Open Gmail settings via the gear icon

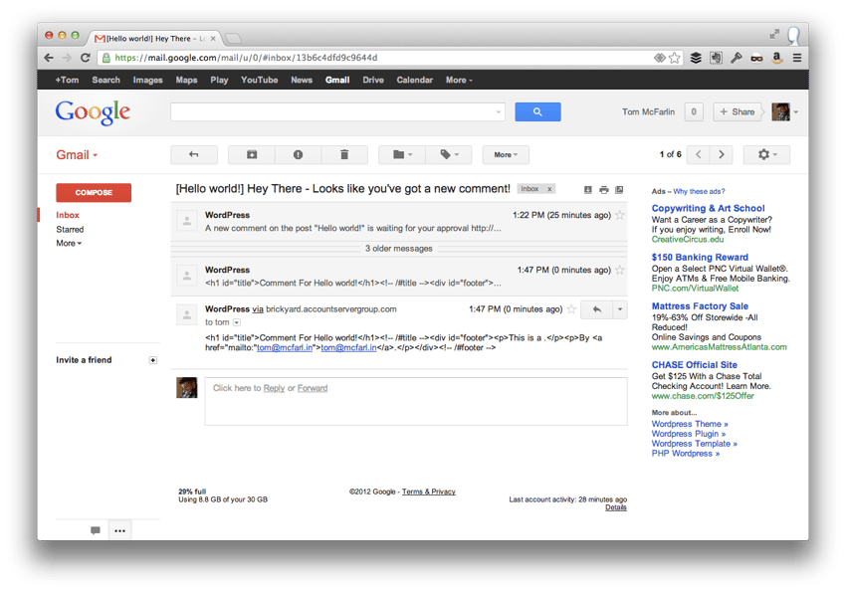(762, 155)
